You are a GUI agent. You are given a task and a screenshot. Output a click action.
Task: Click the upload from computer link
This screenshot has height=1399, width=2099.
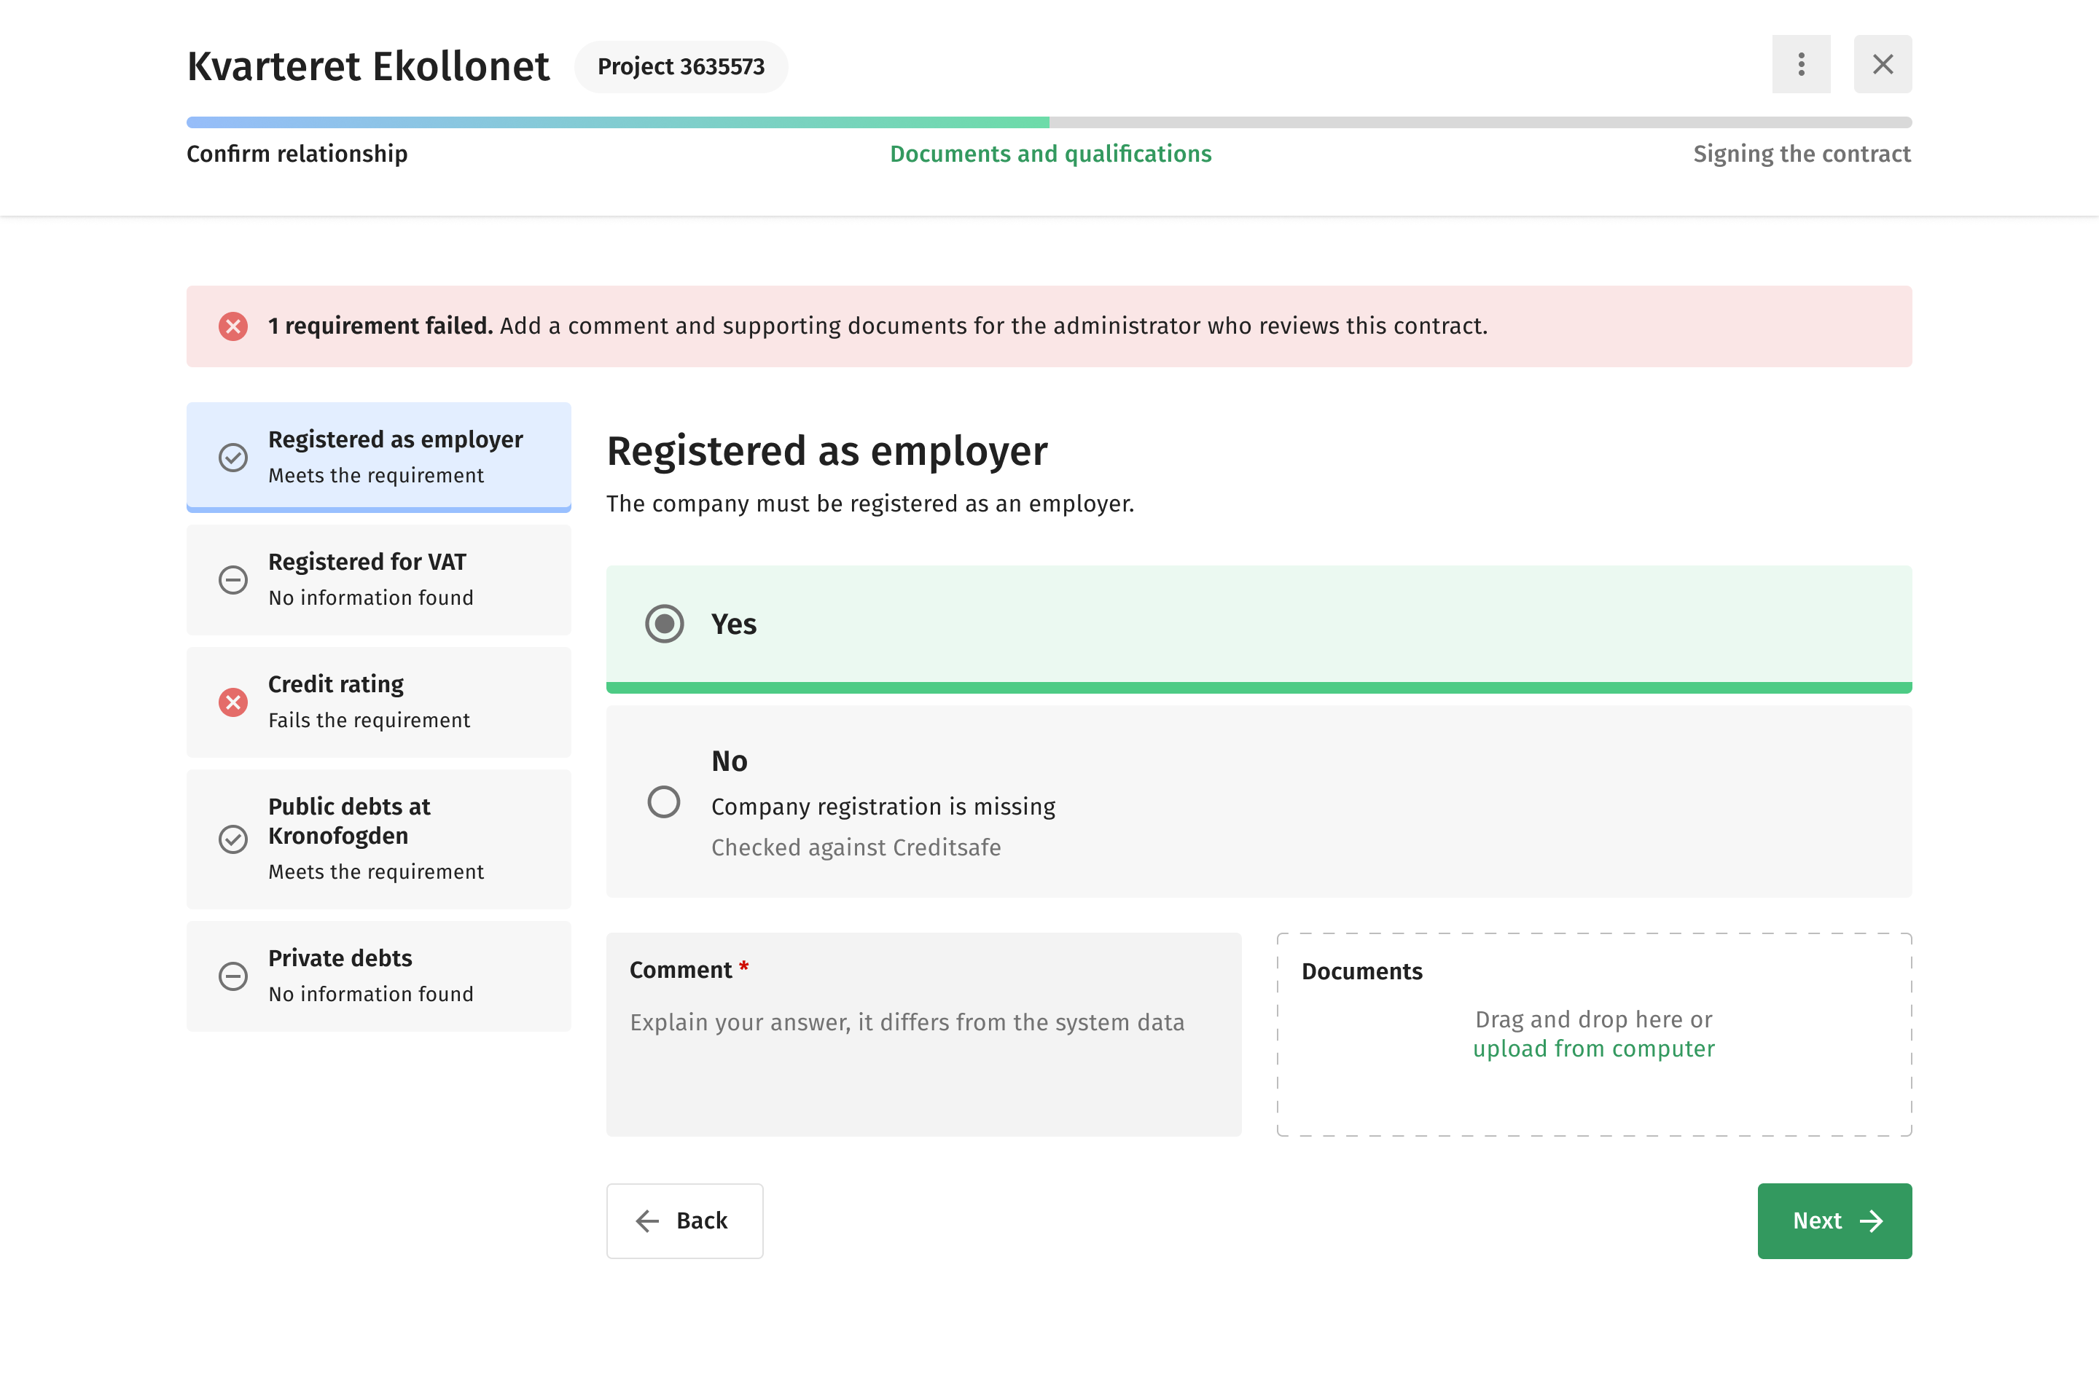[1594, 1049]
